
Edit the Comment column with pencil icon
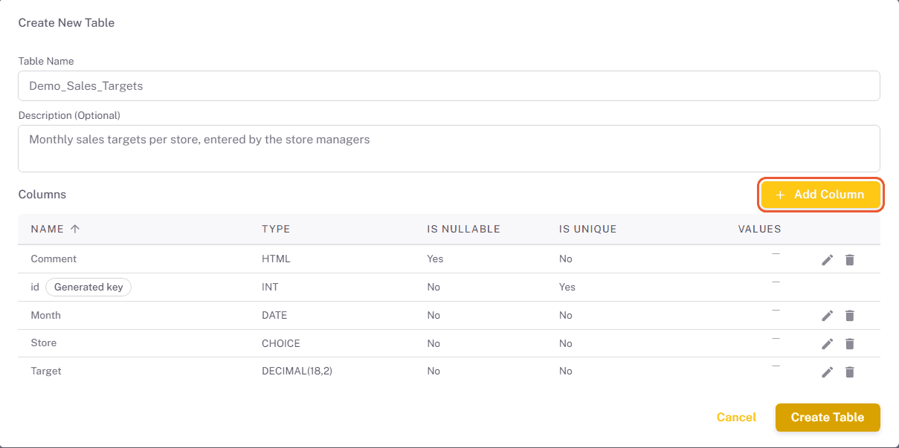coord(828,259)
